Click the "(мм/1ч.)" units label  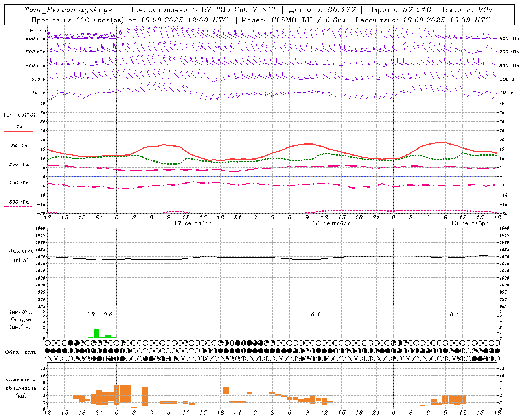coord(21,327)
